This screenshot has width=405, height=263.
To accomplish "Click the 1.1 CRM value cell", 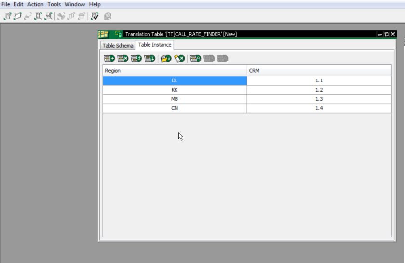I will (x=319, y=80).
